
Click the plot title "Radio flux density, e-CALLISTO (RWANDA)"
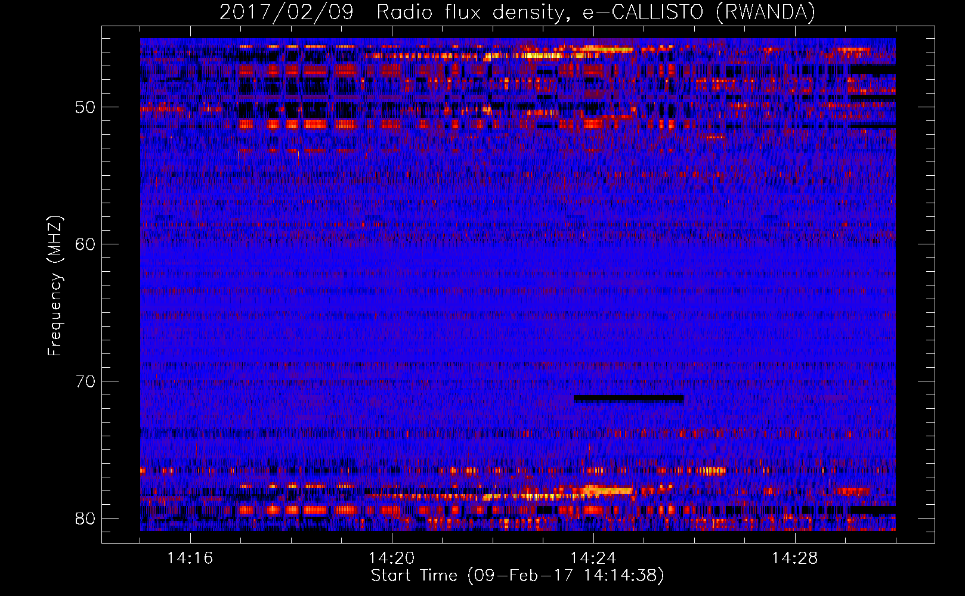click(x=596, y=13)
